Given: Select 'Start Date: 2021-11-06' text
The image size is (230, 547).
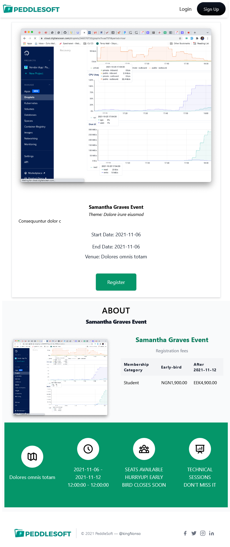Looking at the screenshot, I should click(116, 235).
